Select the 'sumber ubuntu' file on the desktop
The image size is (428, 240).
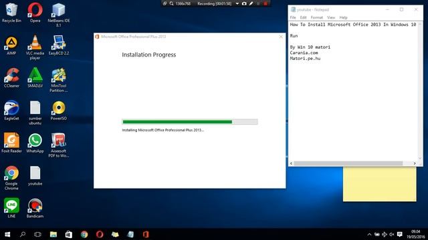point(35,113)
